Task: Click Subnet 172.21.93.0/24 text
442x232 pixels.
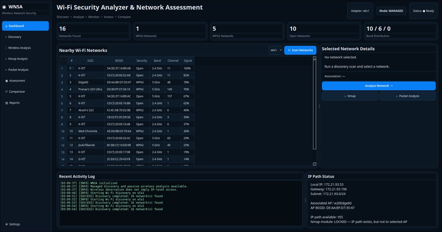Action: (327, 194)
